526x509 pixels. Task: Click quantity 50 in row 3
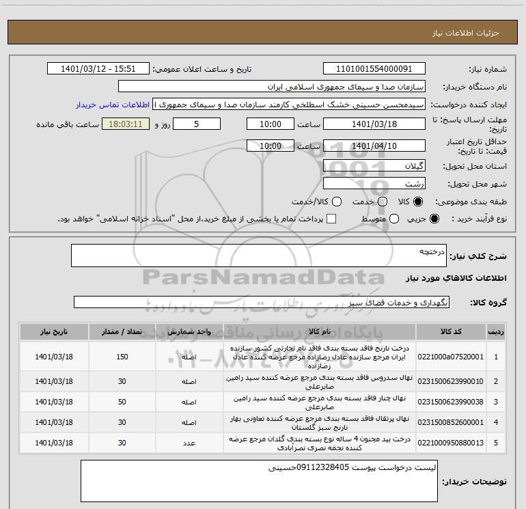(122, 402)
